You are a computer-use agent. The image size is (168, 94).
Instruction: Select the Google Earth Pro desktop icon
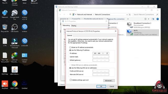tap(15, 15)
